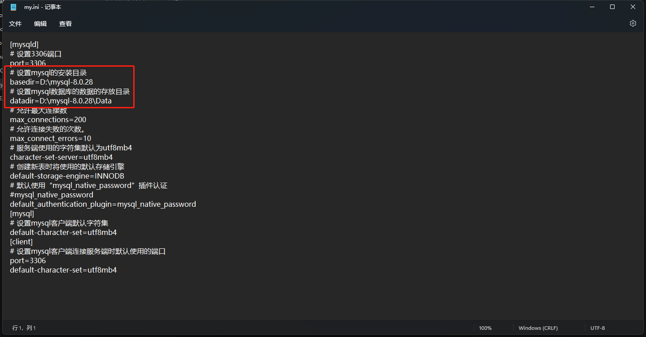
Task: Minimize the Notepad window
Action: click(x=591, y=7)
